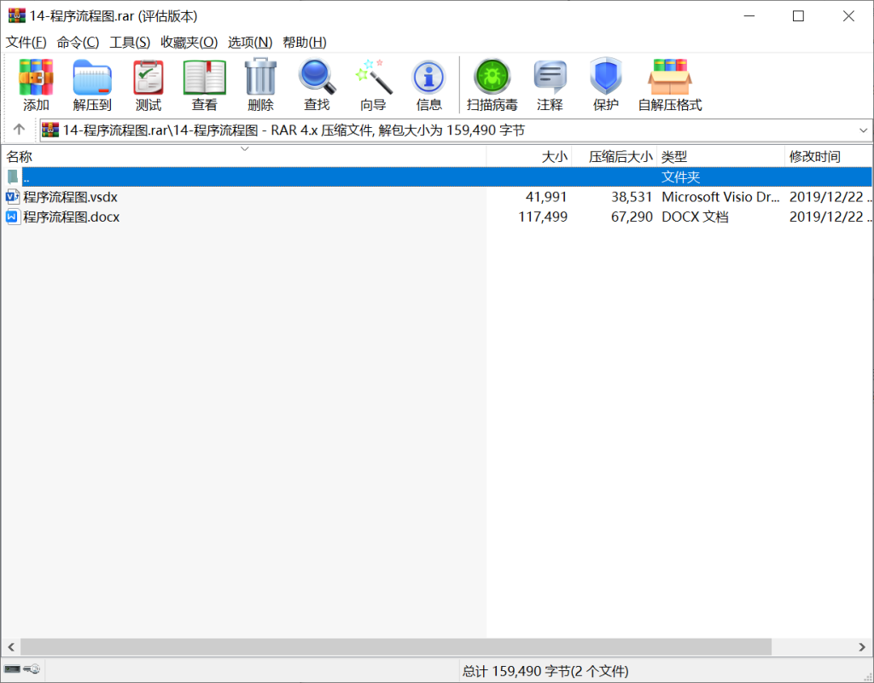This screenshot has height=683, width=874.
Task: Open the 文件(F) menu
Action: 26,42
